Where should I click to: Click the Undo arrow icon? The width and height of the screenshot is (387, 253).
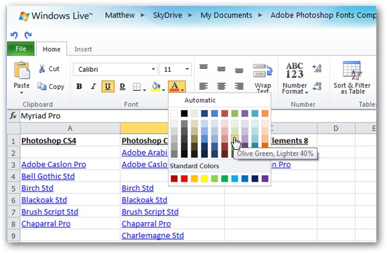(x=14, y=35)
